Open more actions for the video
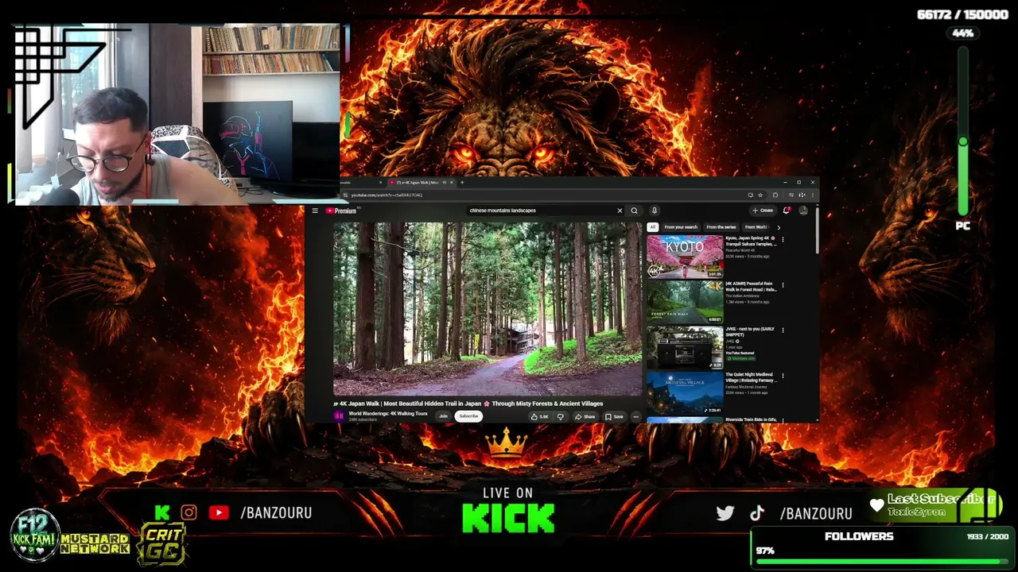The height and width of the screenshot is (572, 1018). (635, 416)
